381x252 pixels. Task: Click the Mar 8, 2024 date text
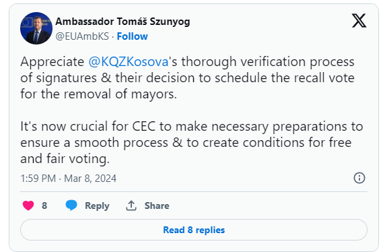coord(90,179)
